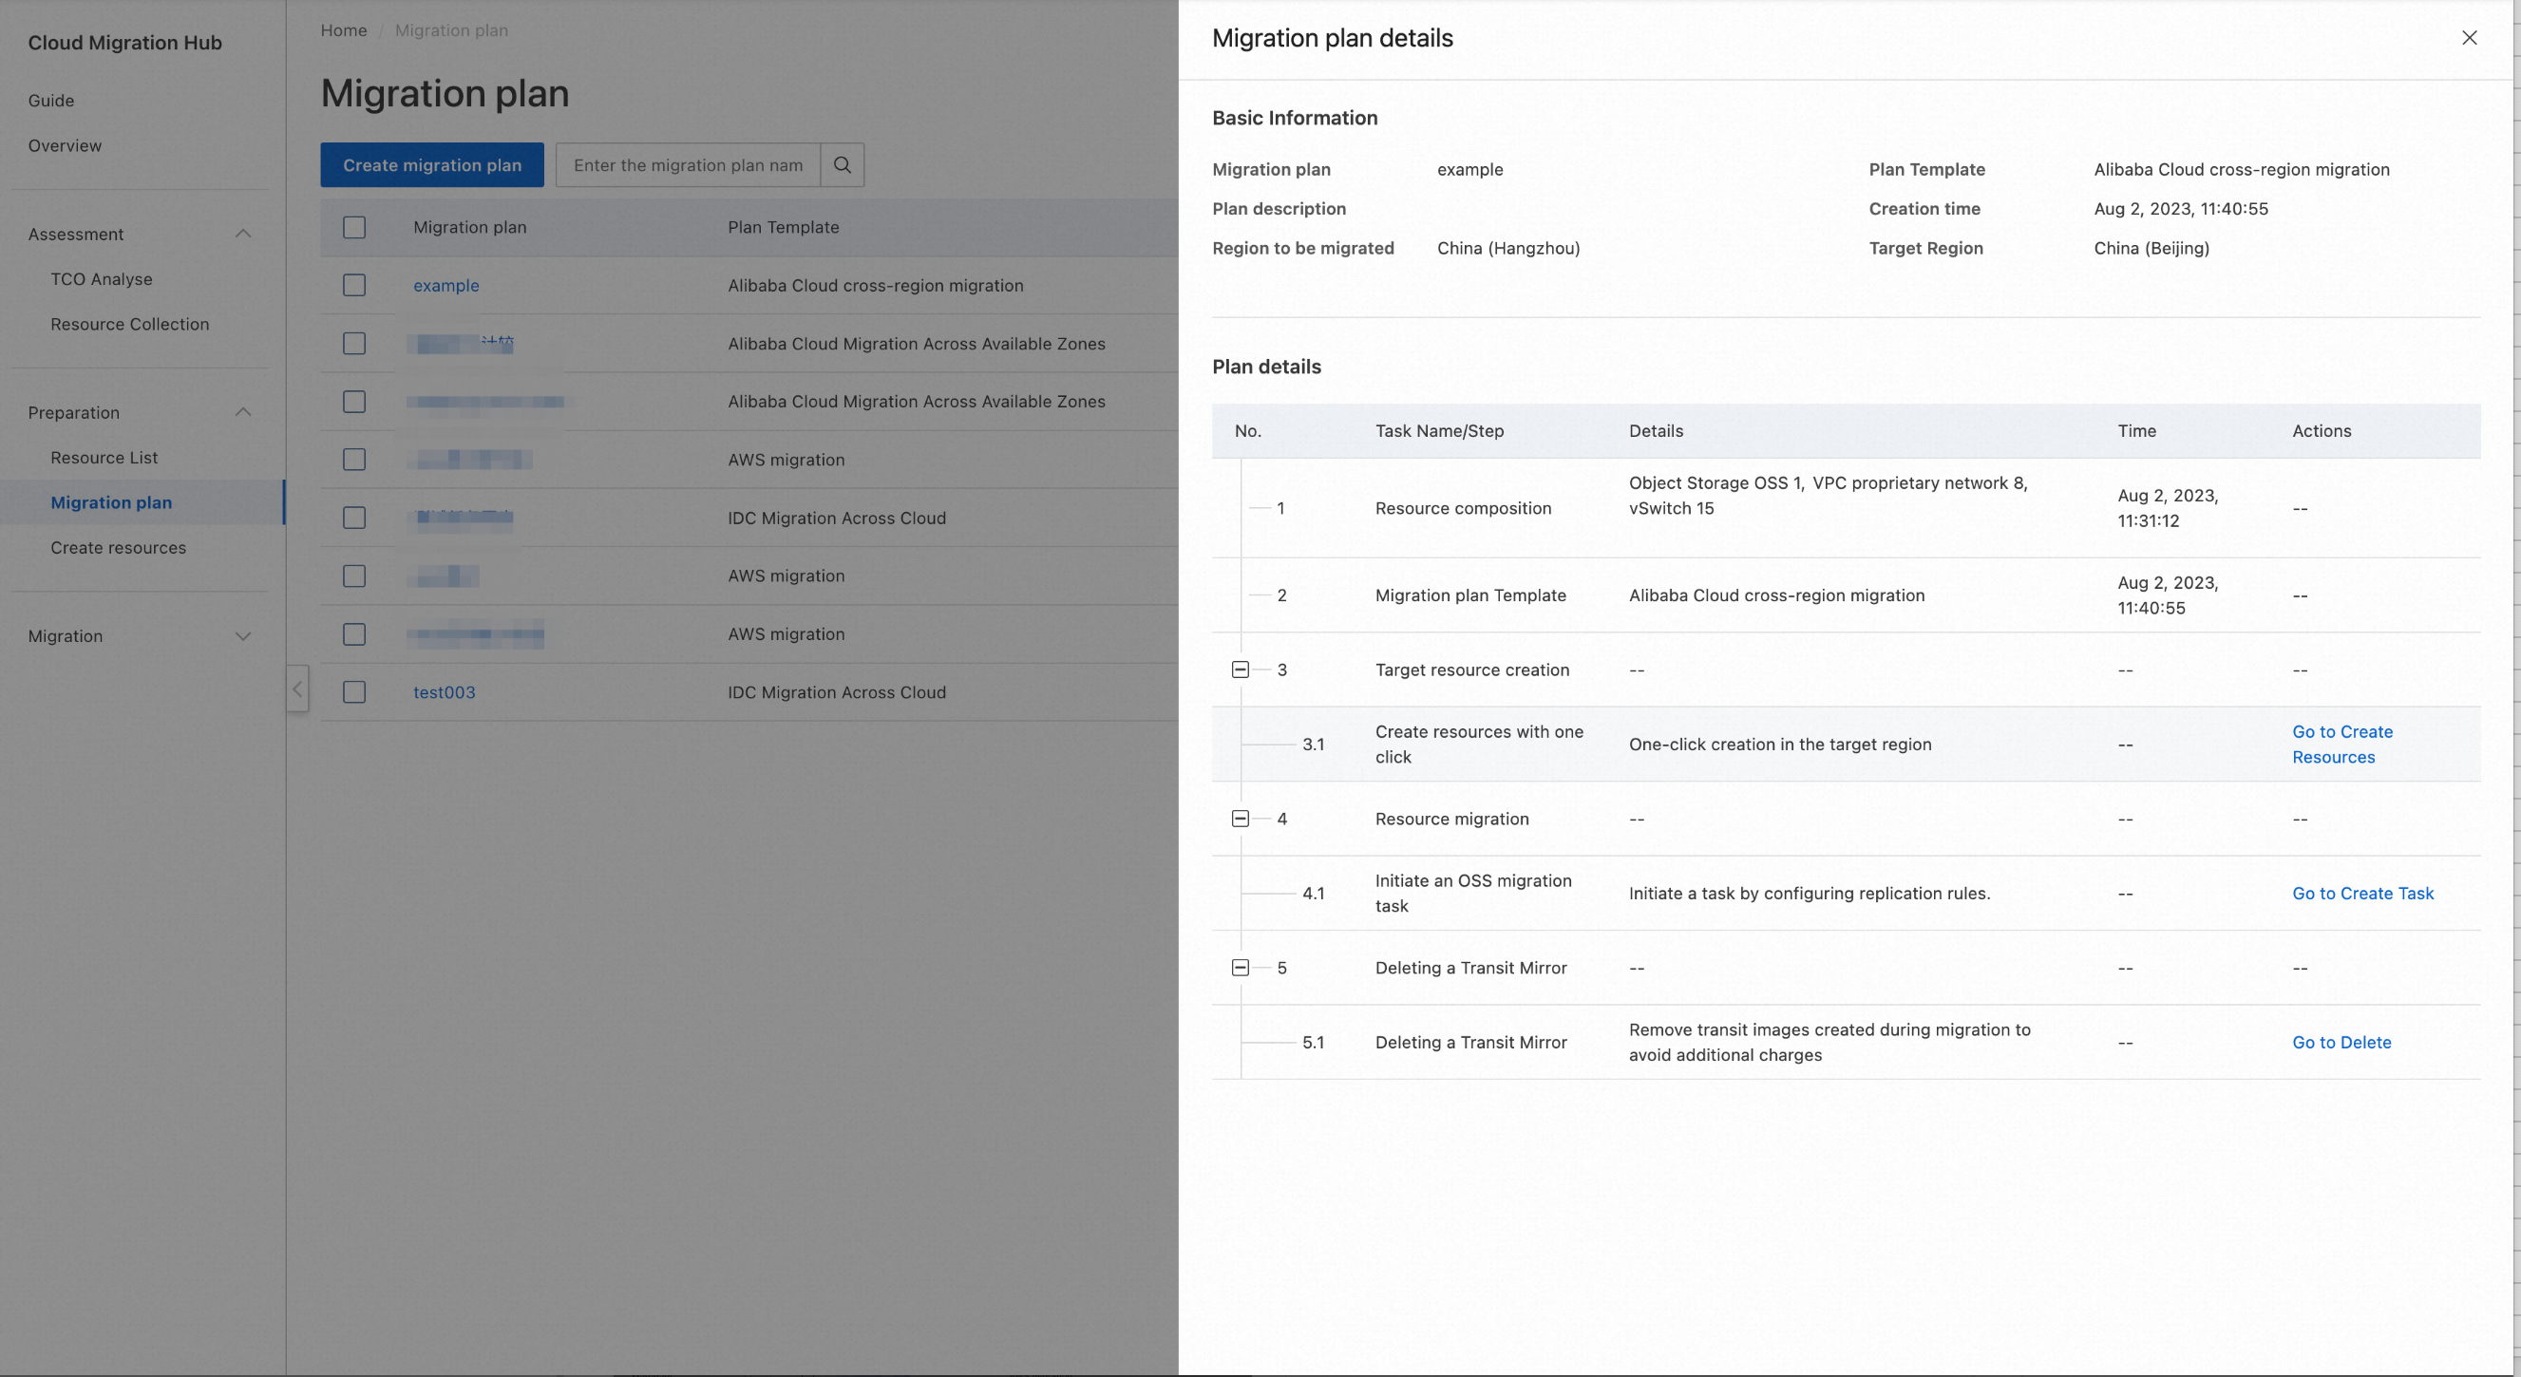
Task: Click the Go to Delete link
Action: [x=2341, y=1042]
